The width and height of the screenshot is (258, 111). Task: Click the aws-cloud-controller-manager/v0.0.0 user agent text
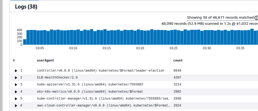pyautogui.click(x=103, y=105)
